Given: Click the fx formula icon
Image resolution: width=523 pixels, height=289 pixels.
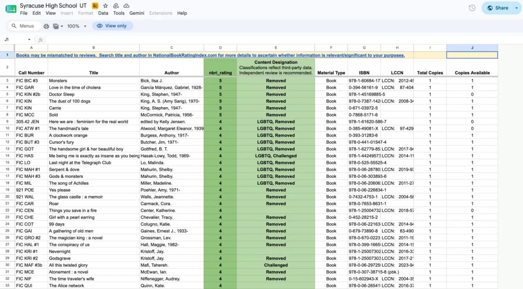Looking at the screenshot, I should pyautogui.click(x=41, y=40).
